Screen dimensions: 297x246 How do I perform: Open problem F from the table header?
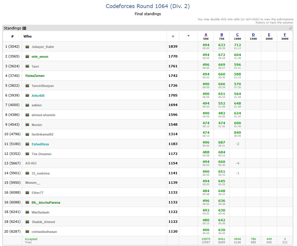point(285,35)
